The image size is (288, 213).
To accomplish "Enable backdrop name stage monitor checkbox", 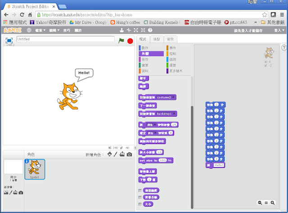I will click(140, 197).
